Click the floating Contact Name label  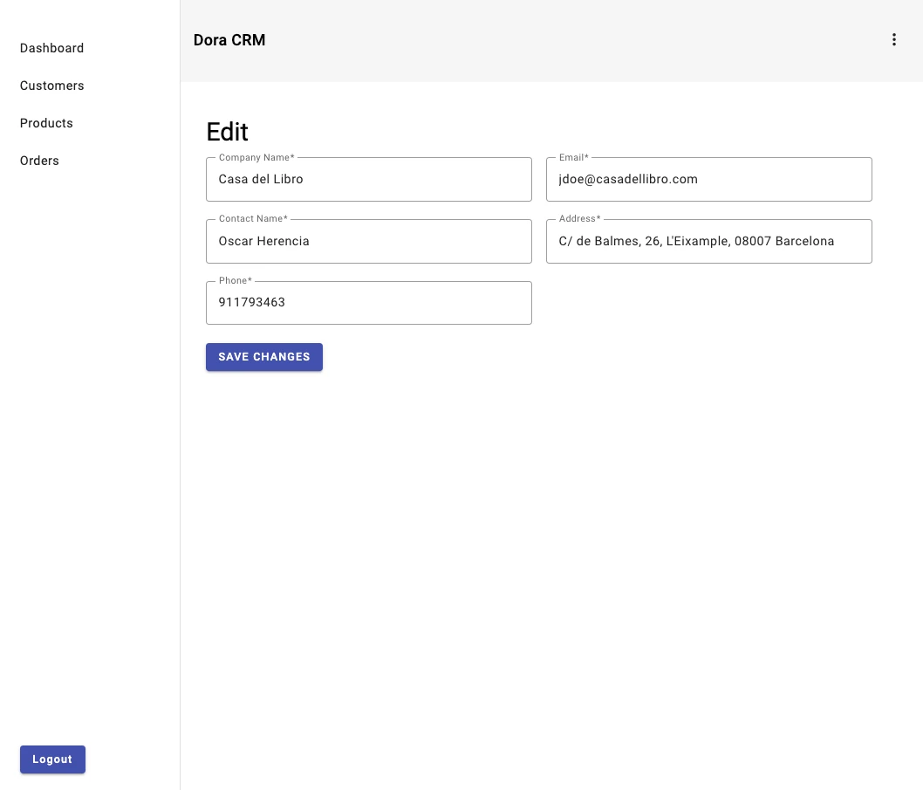tap(253, 218)
